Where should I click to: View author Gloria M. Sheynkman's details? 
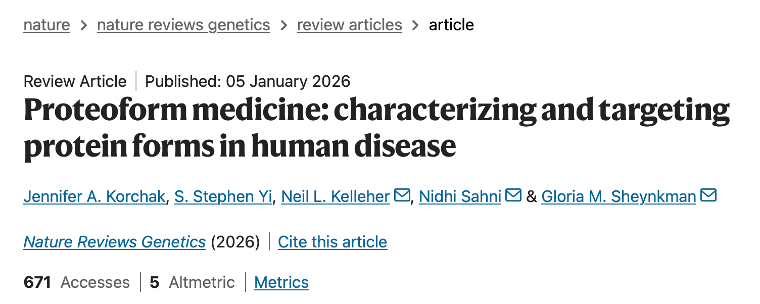(x=619, y=196)
